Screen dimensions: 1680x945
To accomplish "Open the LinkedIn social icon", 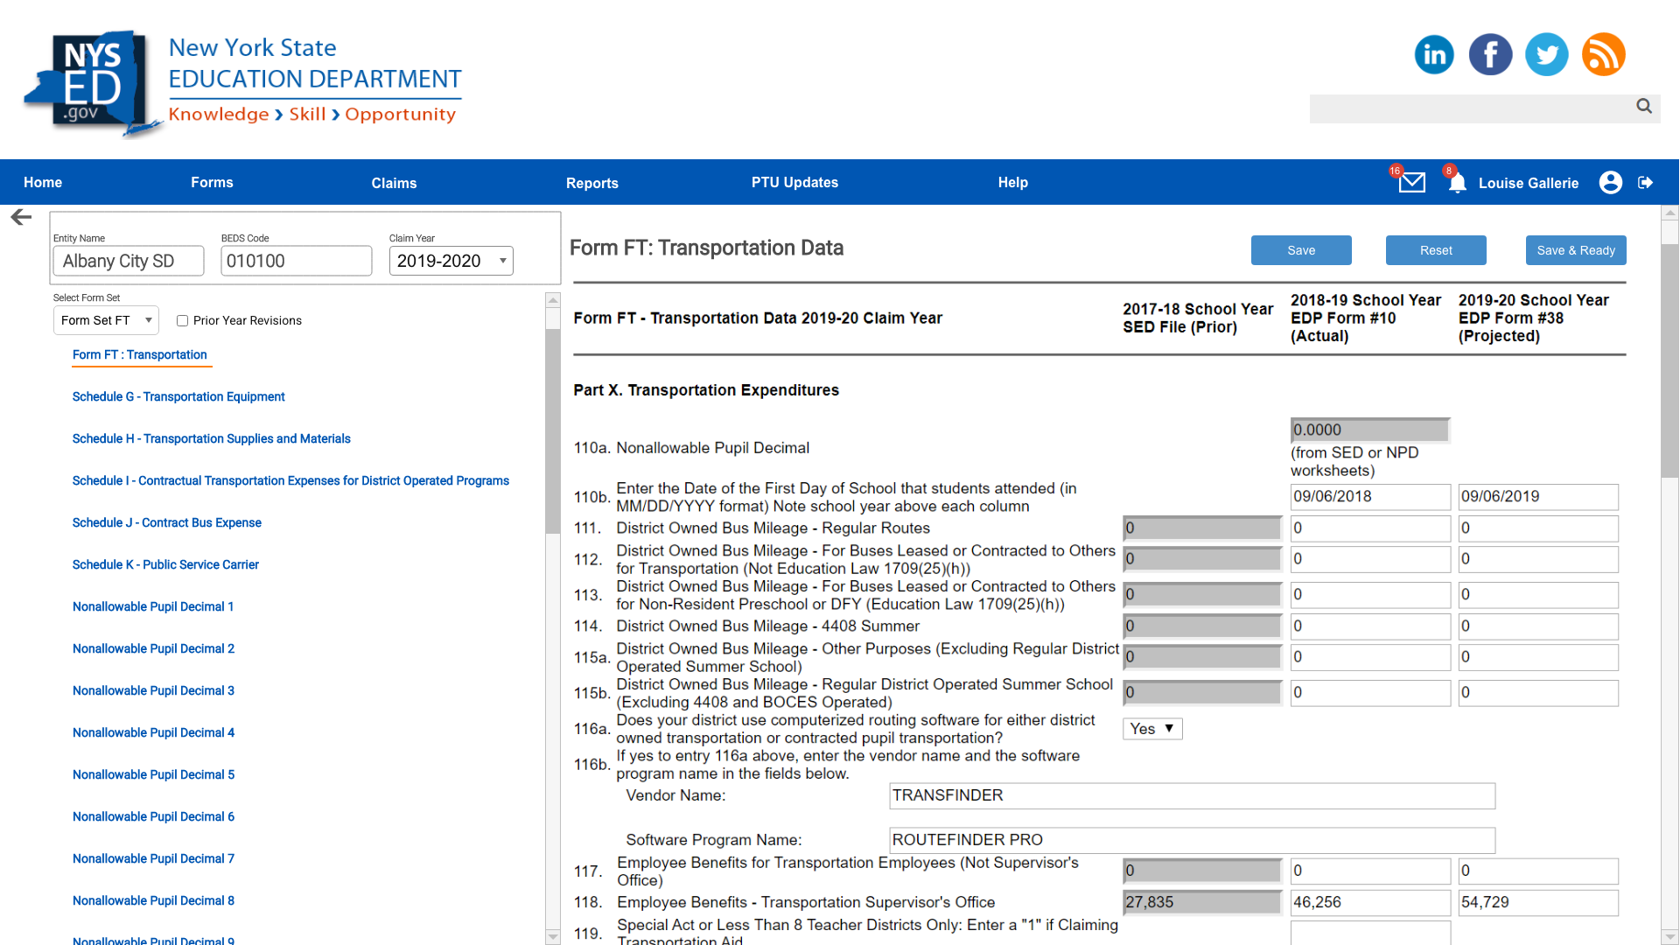I will pos(1434,55).
